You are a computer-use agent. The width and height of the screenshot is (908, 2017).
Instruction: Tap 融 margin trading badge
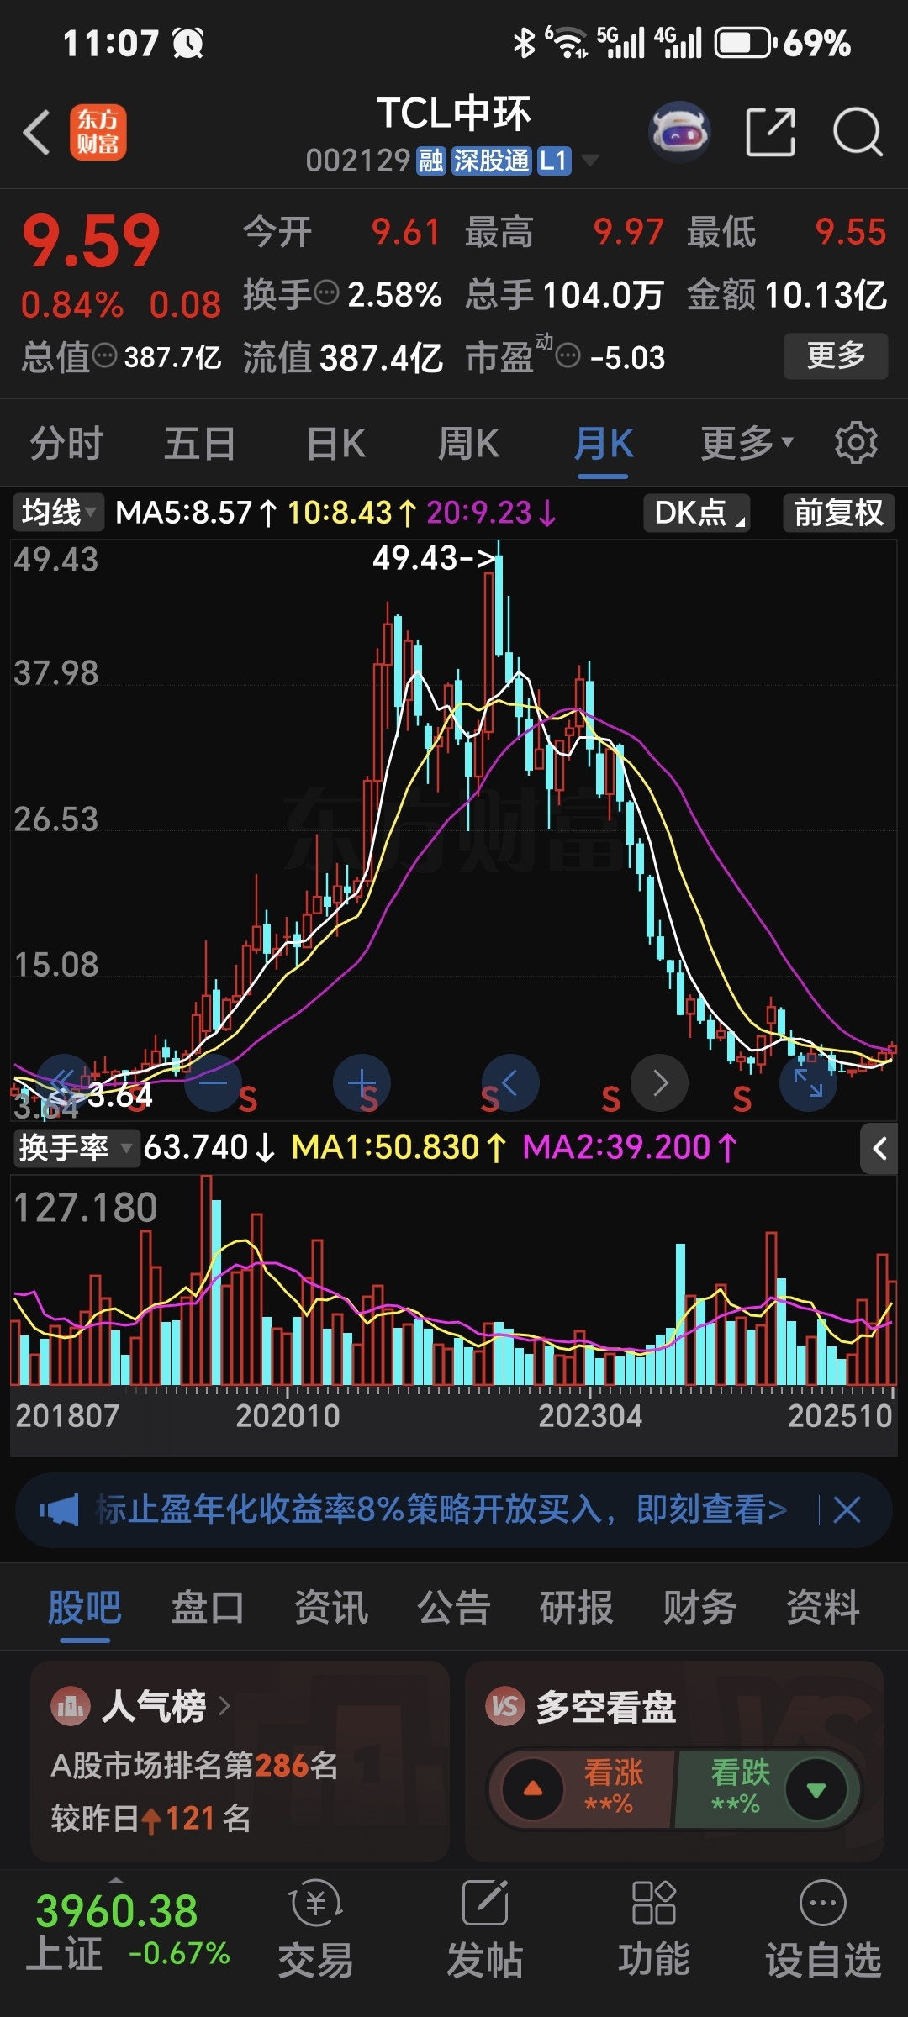coord(431,160)
